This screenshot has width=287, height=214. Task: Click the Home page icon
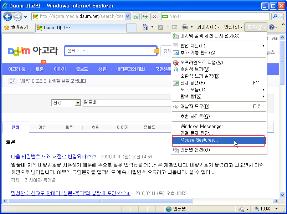pyautogui.click(x=145, y=27)
